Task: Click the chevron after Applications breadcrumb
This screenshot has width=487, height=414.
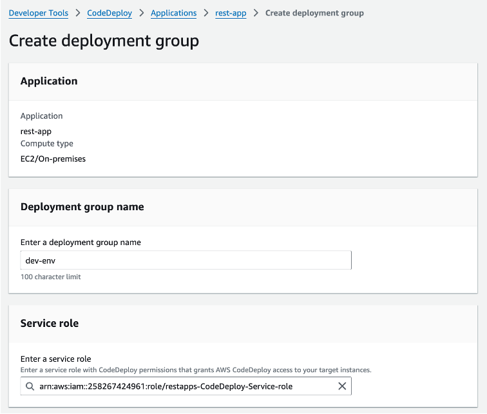Action: 206,13
